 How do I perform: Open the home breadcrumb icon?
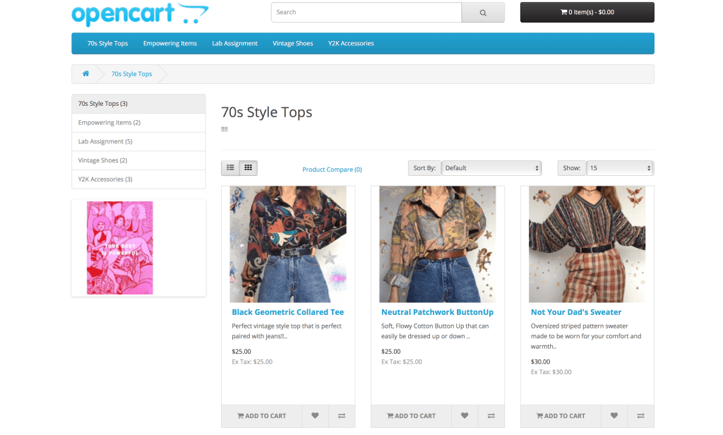pos(85,74)
